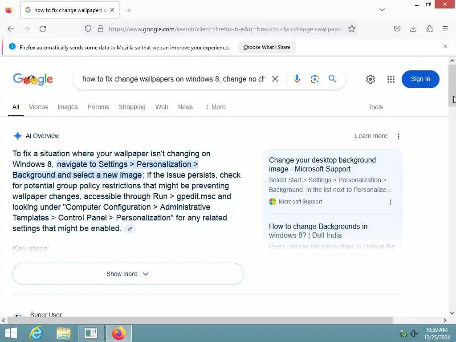The width and height of the screenshot is (456, 342).
Task: Select the All results tab
Action: pos(16,107)
